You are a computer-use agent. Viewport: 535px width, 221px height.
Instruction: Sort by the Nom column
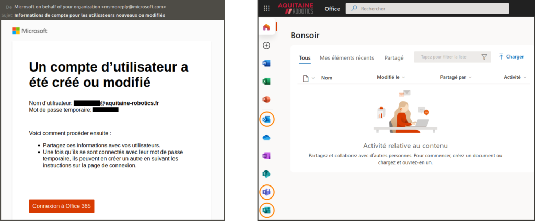click(327, 78)
